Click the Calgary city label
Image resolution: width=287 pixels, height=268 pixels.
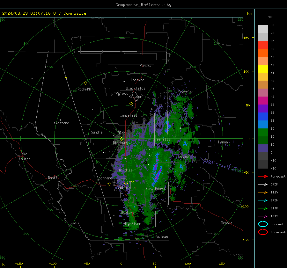coord(124,187)
